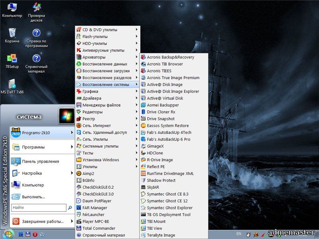
Task: Click the RunTime DriveImage XML icon
Action: (143, 173)
